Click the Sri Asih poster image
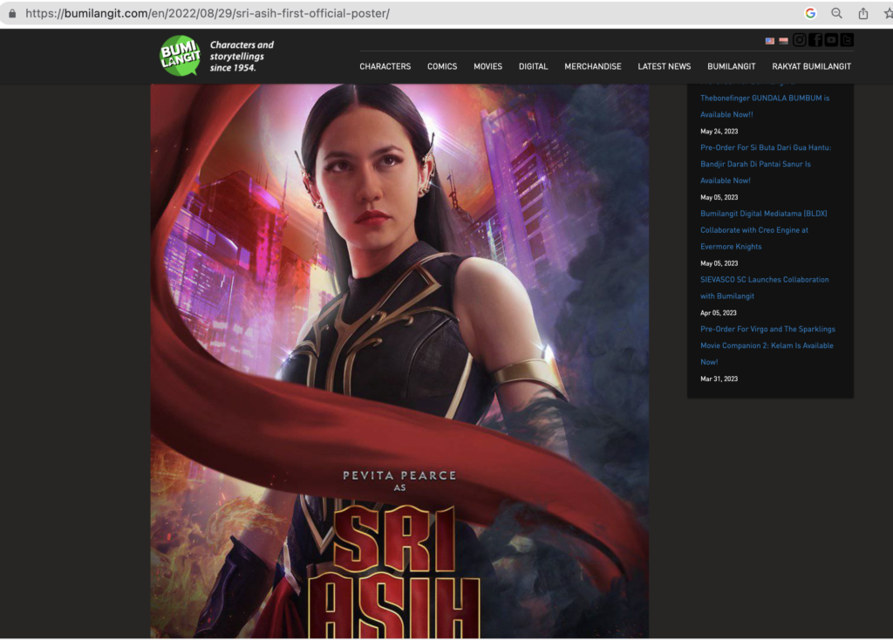Image resolution: width=893 pixels, height=641 pixels. click(x=399, y=361)
